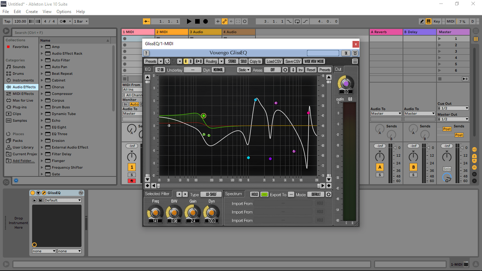Select state B in GlissEQ
Screen dimensions: 482x271
click(191, 61)
